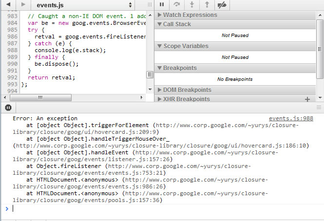Collapse the Scope Variables section
This screenshot has height=221, width=324.
tap(185, 46)
